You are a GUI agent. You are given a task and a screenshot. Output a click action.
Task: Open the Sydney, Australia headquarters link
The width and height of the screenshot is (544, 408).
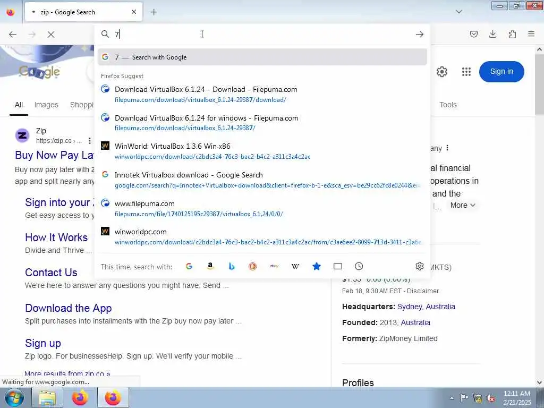(426, 307)
